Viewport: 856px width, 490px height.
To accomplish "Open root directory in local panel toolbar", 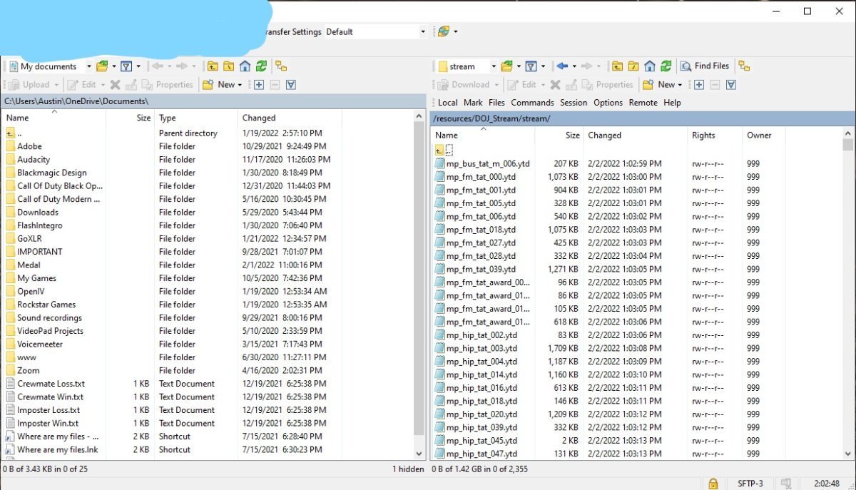I will click(228, 66).
